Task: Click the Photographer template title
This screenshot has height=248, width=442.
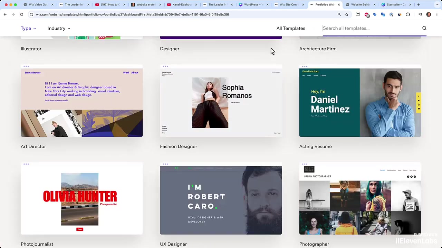Action: [314, 244]
